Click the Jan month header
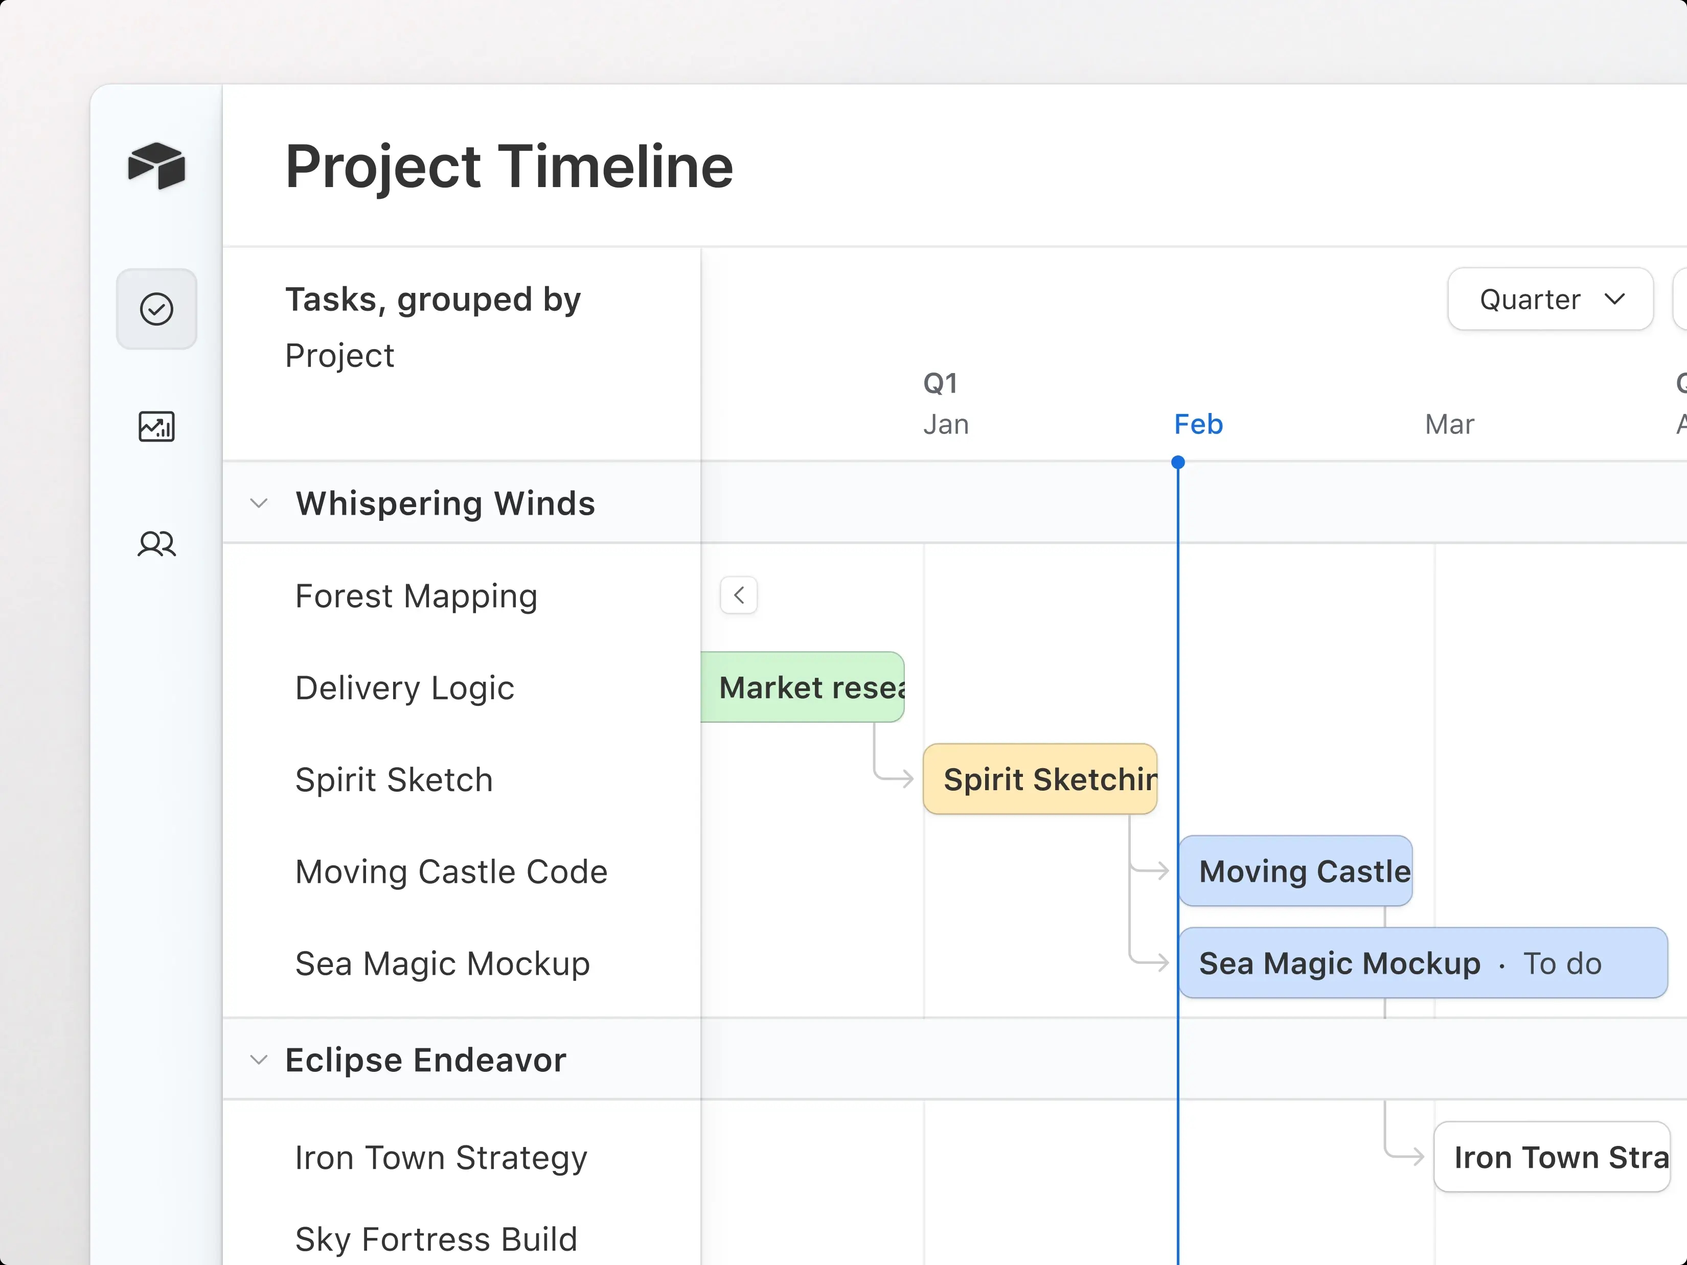Screen dimensions: 1687x1265 [x=946, y=424]
